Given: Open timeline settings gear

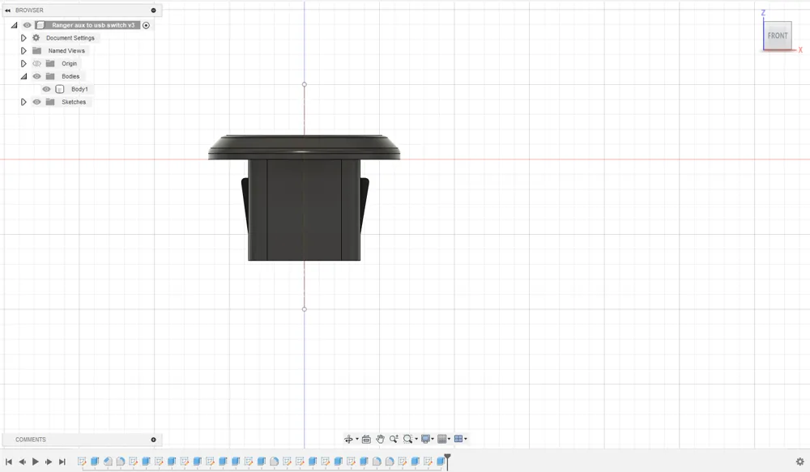Looking at the screenshot, I should [799, 461].
